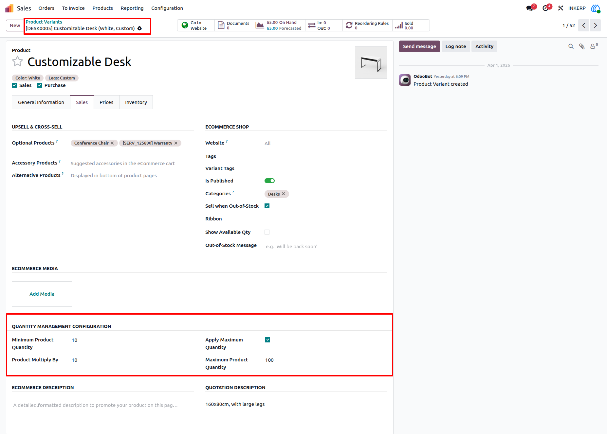The height and width of the screenshot is (434, 607).
Task: Open the Orders menu
Action: pyautogui.click(x=46, y=8)
